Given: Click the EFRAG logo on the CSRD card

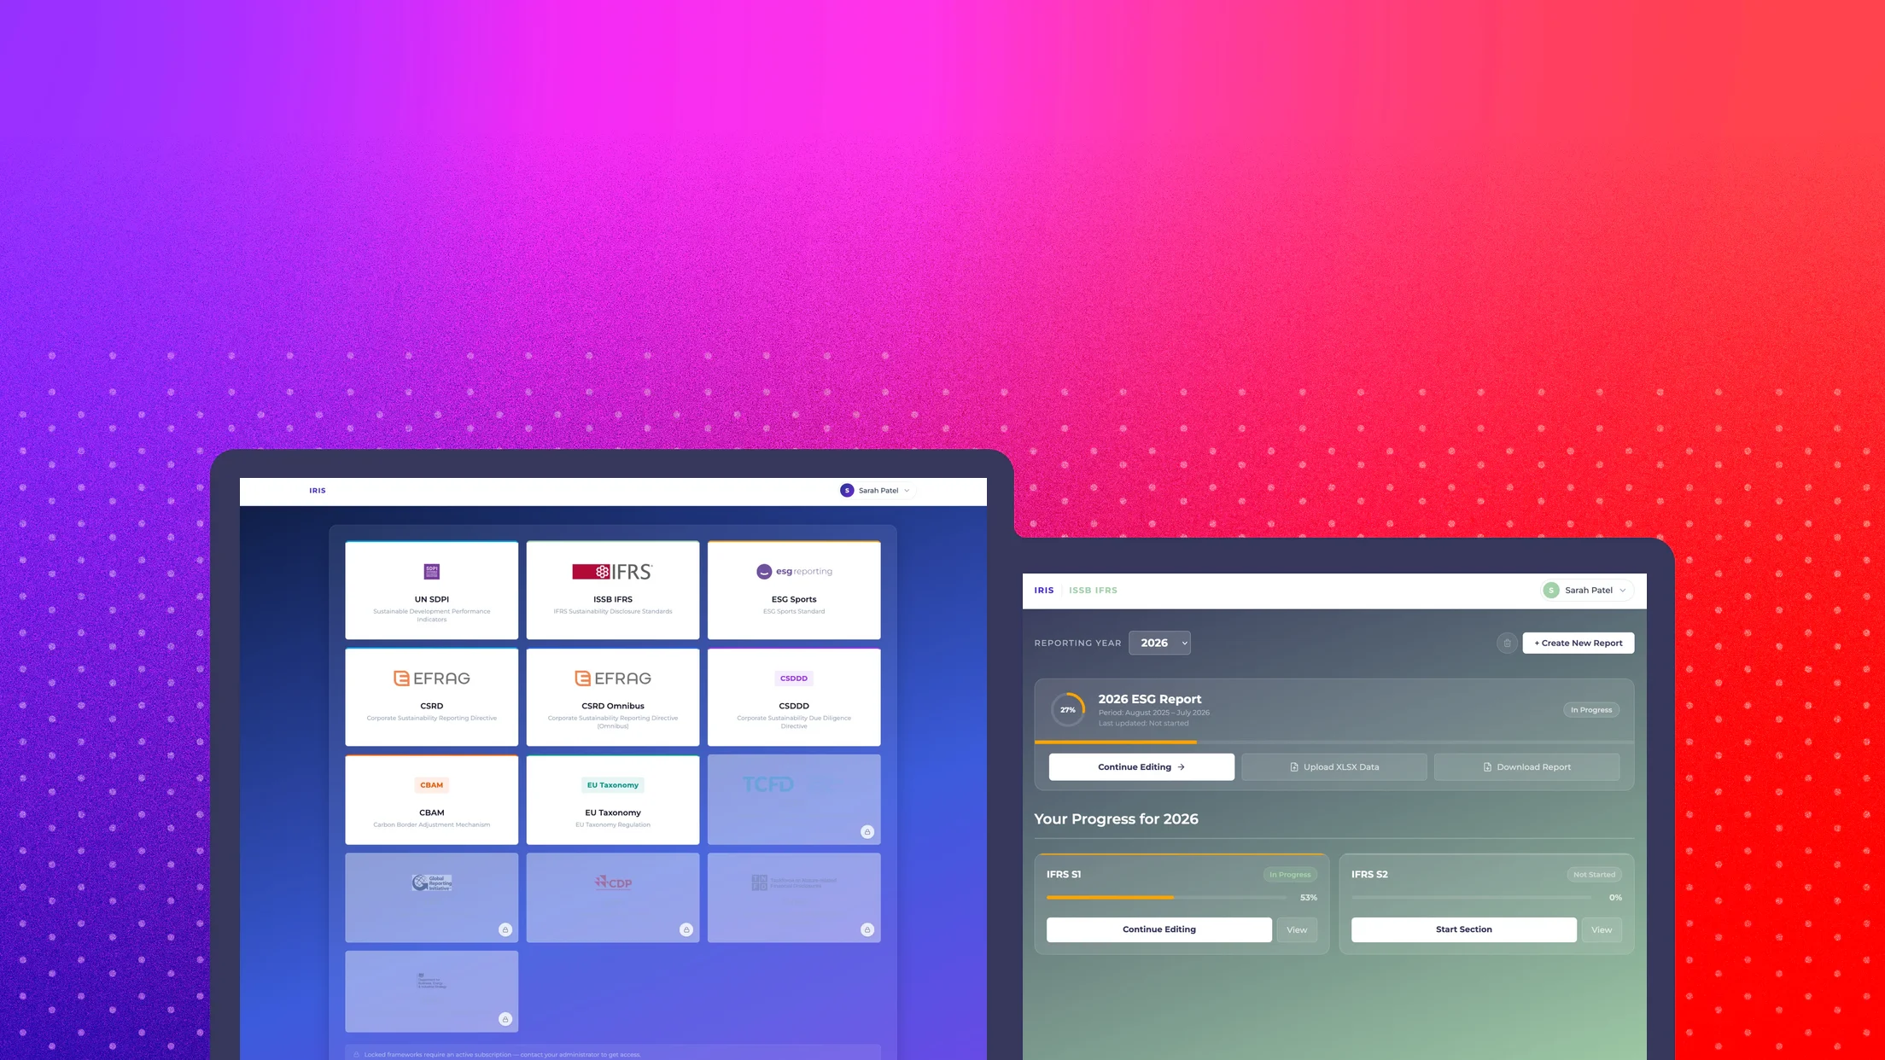Looking at the screenshot, I should pyautogui.click(x=432, y=679).
